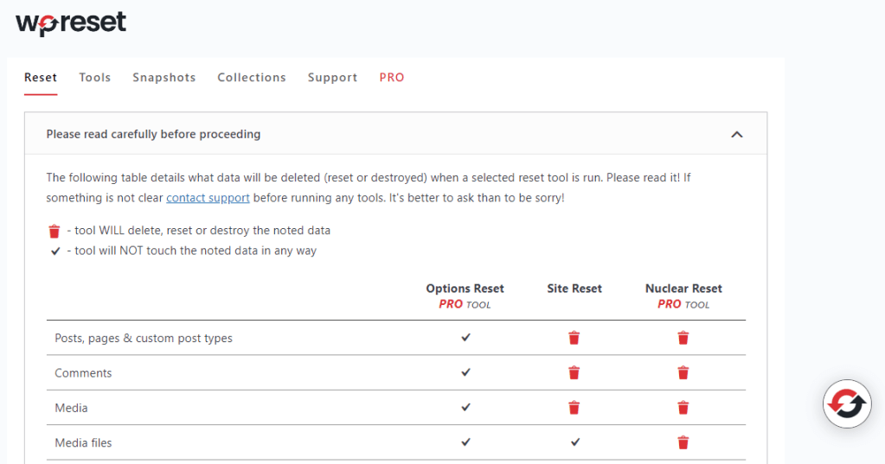Image resolution: width=885 pixels, height=464 pixels.
Task: Follow the 'contact support' link
Action: (x=208, y=198)
